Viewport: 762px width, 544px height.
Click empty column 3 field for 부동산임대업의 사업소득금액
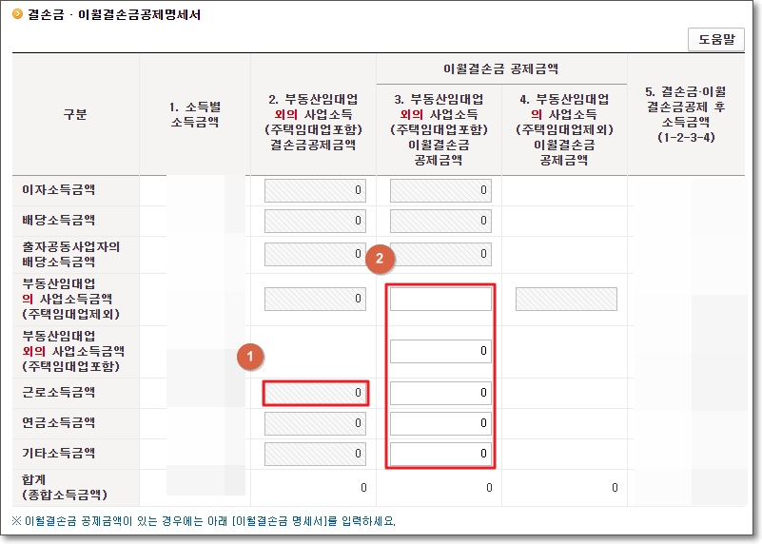pos(440,299)
